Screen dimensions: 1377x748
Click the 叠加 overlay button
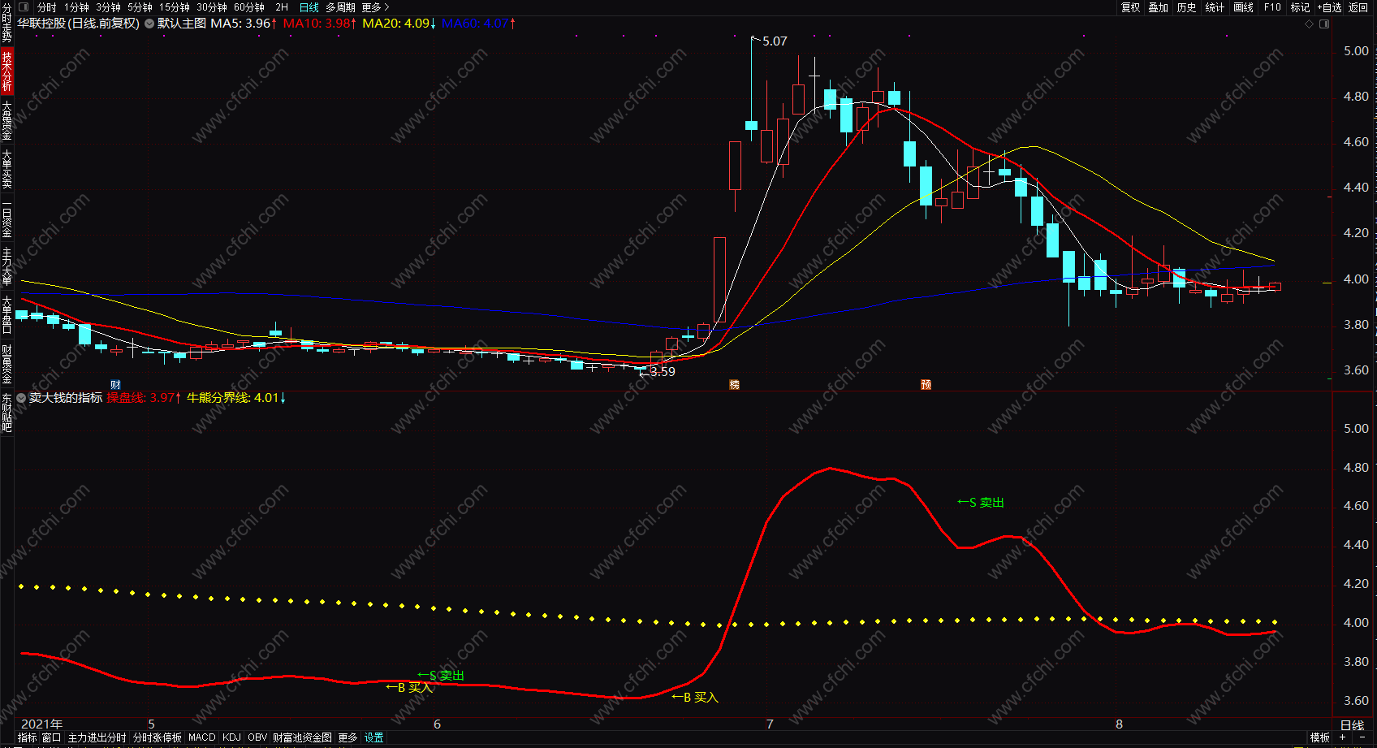coord(1159,7)
